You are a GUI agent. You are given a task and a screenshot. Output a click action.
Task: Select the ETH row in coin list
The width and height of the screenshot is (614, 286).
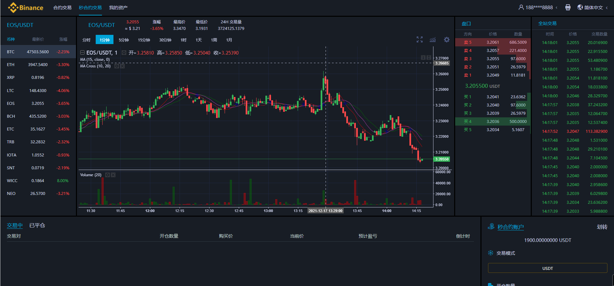[38, 64]
